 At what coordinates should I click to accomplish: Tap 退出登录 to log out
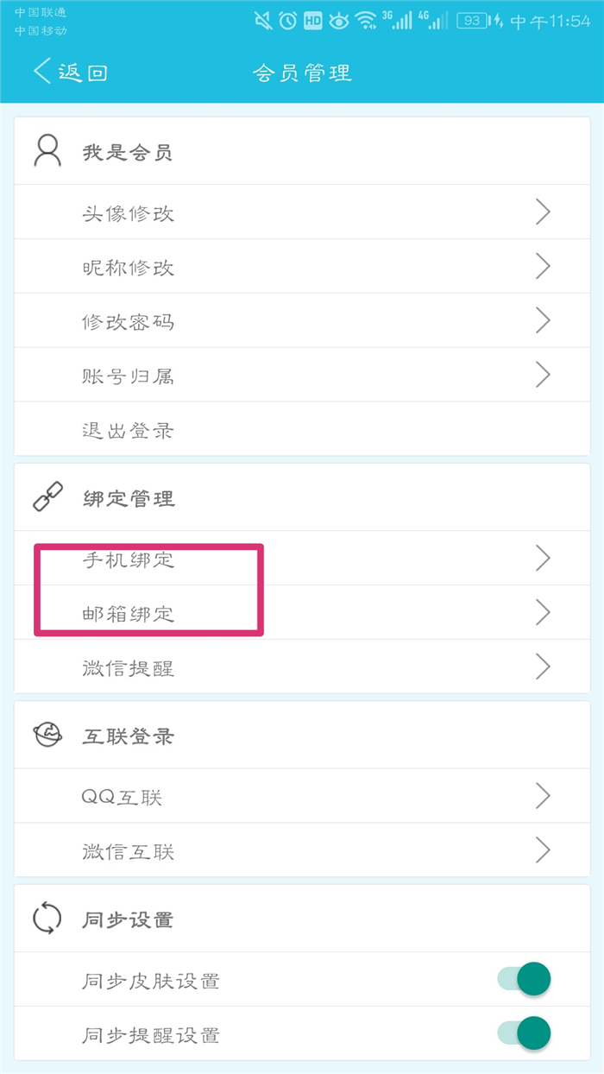128,430
